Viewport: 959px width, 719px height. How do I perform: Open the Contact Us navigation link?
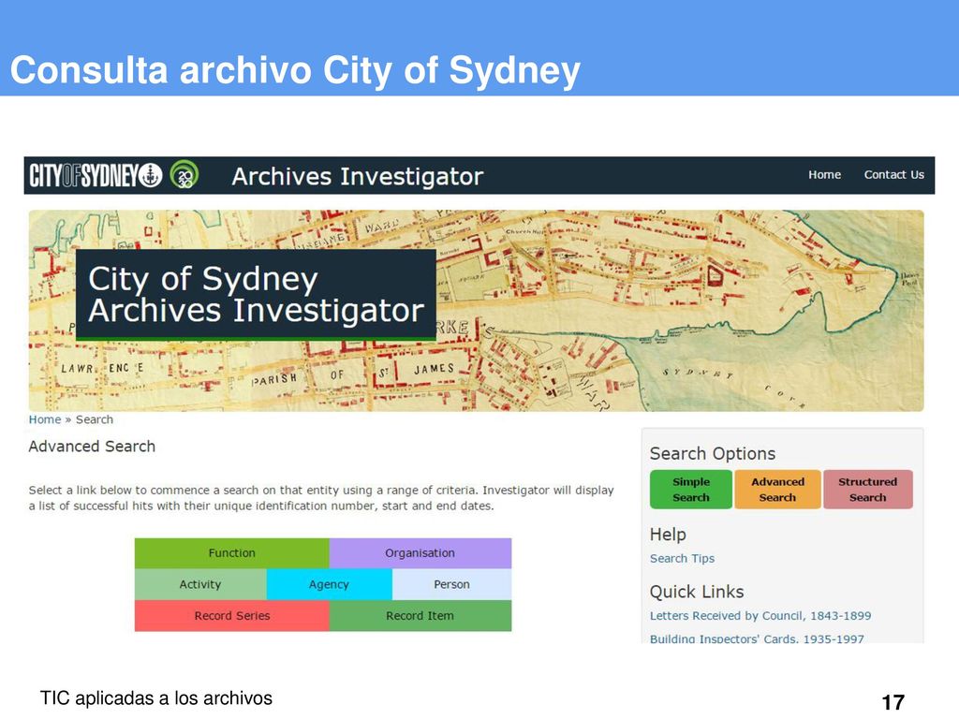click(893, 175)
